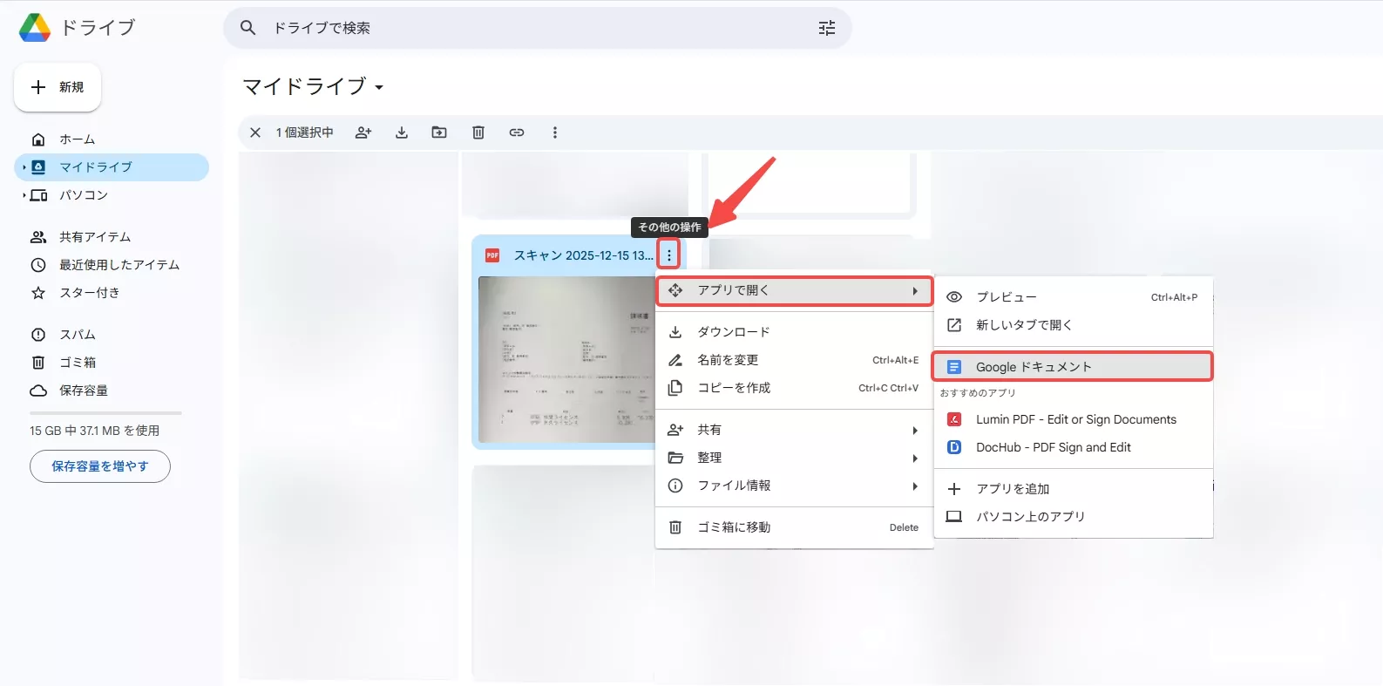The width and height of the screenshot is (1383, 686).
Task: Click the ドライブで検索 search field
Action: click(x=538, y=28)
